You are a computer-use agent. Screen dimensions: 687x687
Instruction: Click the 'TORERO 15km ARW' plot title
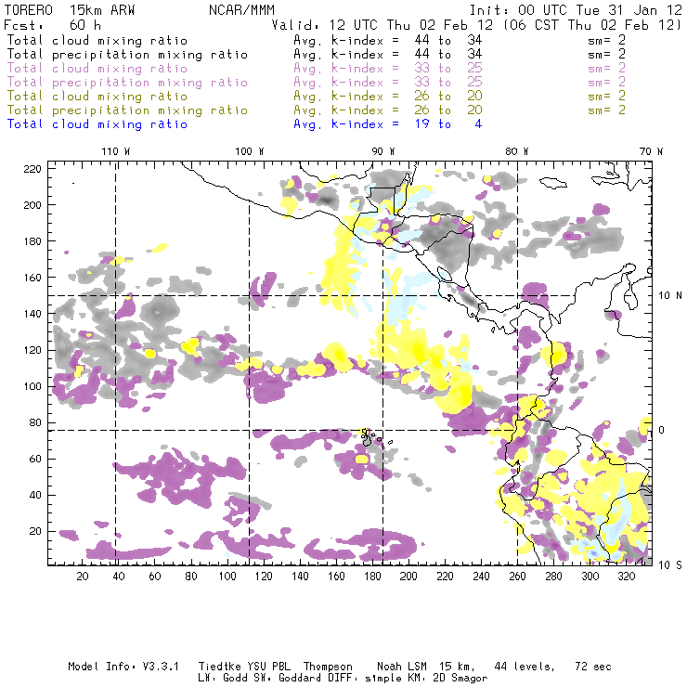pos(70,10)
